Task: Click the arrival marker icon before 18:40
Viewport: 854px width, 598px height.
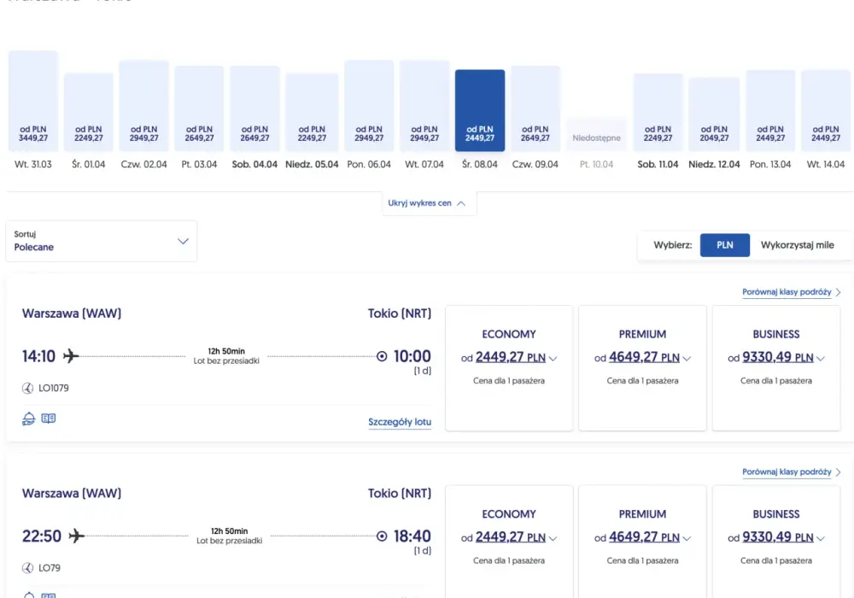Action: (x=382, y=536)
